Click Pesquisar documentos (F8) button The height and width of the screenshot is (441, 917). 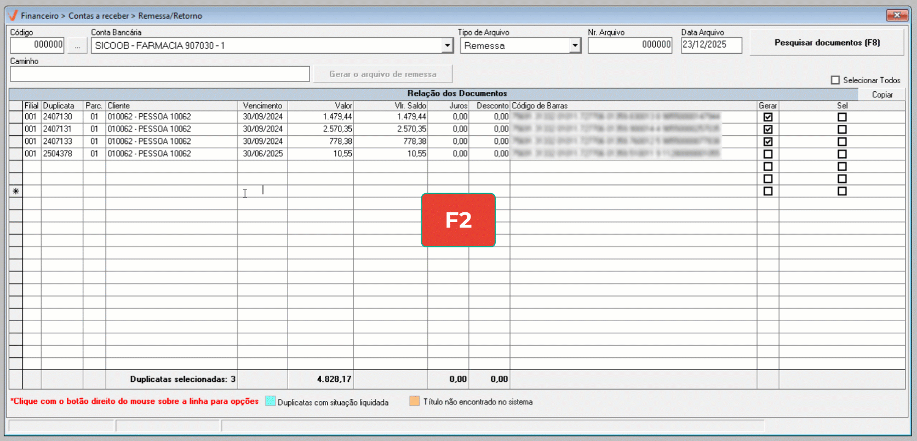tap(827, 43)
